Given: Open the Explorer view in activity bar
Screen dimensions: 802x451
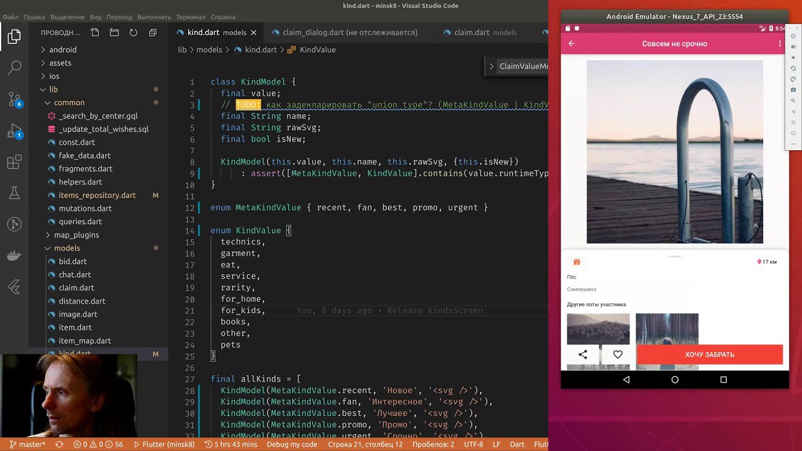Looking at the screenshot, I should 14,37.
